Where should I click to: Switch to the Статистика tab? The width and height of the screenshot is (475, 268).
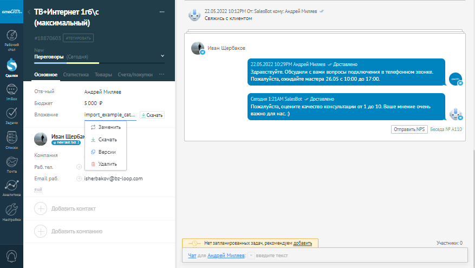point(76,75)
